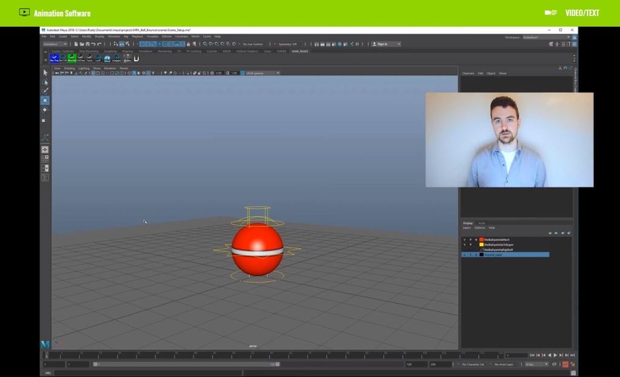Viewport: 620px width, 377px height.
Task: Open the No Character Set dropdown
Action: point(473,364)
